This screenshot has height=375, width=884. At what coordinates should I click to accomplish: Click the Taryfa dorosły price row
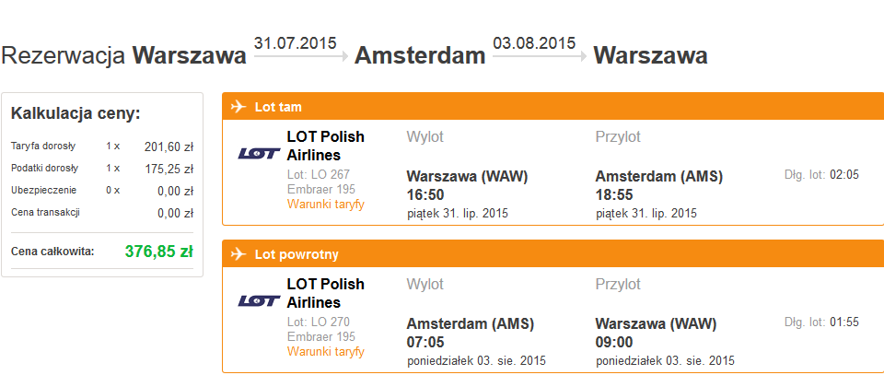[102, 146]
